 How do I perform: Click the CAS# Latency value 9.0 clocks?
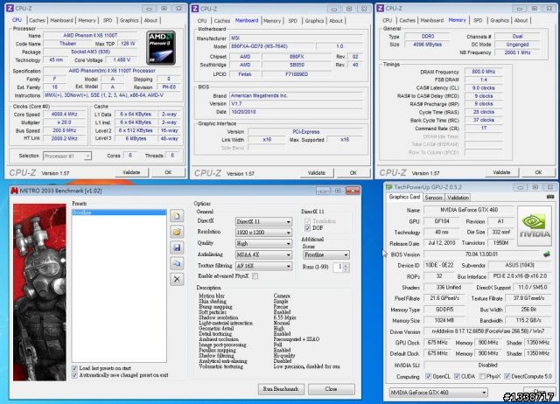click(484, 87)
